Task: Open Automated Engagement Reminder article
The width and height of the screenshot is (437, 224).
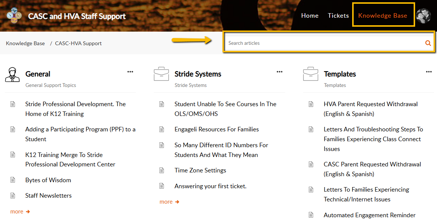Action: pos(370,215)
